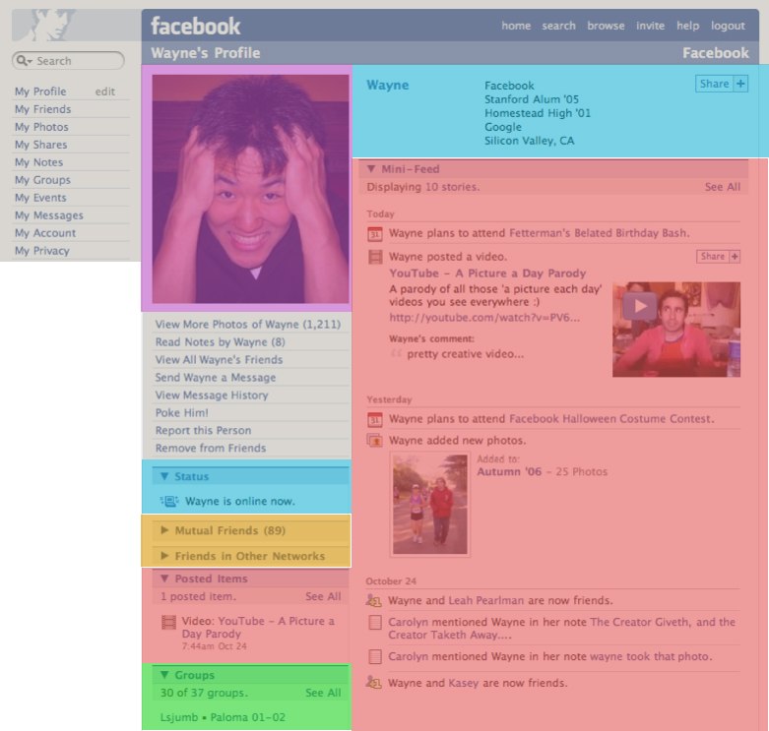Click the plus icon on the profile Share button
The height and width of the screenshot is (731, 769).
tap(740, 84)
